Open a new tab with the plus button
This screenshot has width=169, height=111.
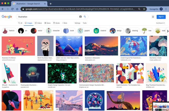(x=51, y=4)
